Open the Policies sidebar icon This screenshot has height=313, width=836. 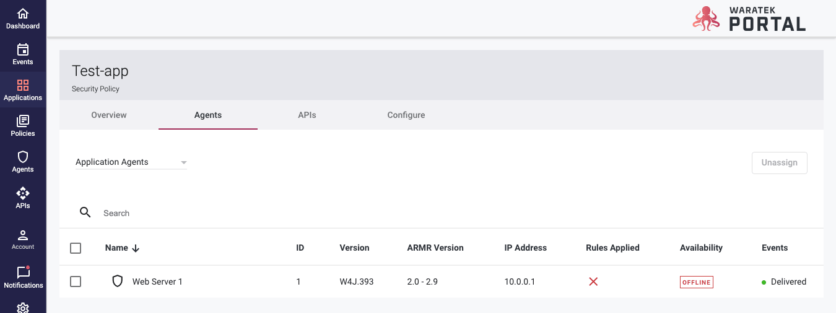coord(23,125)
